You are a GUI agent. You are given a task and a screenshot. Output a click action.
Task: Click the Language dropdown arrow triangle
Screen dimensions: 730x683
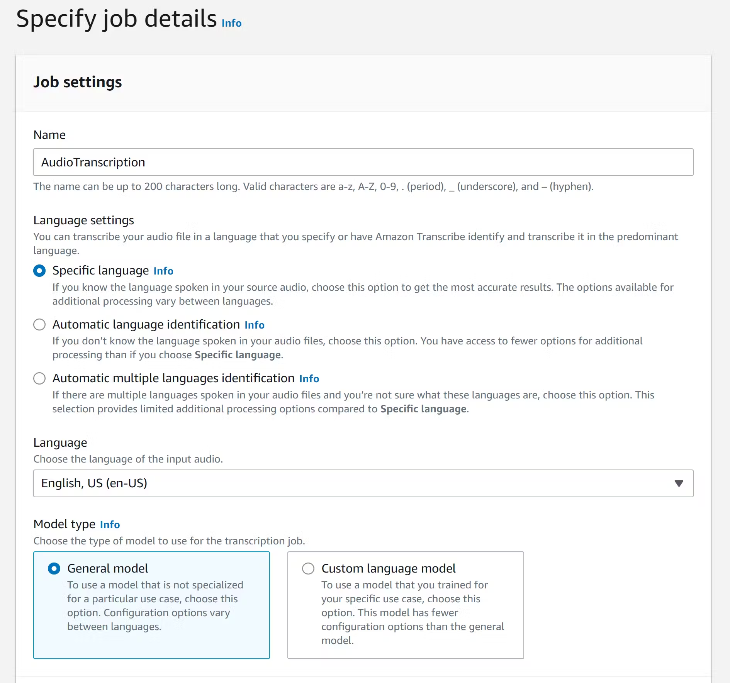[679, 483]
